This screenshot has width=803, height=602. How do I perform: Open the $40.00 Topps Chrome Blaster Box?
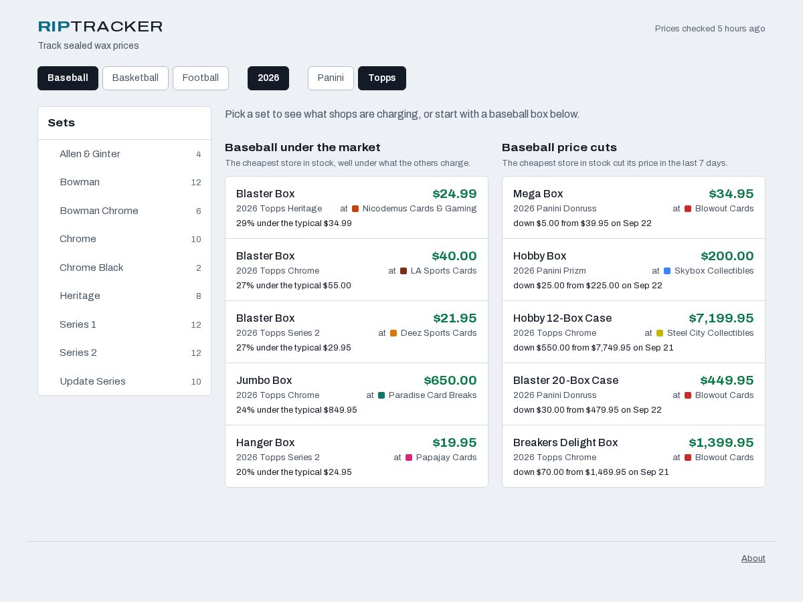[357, 270]
